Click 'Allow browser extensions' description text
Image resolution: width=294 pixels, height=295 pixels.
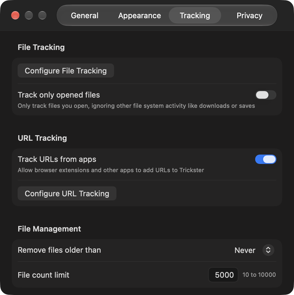coord(111,170)
